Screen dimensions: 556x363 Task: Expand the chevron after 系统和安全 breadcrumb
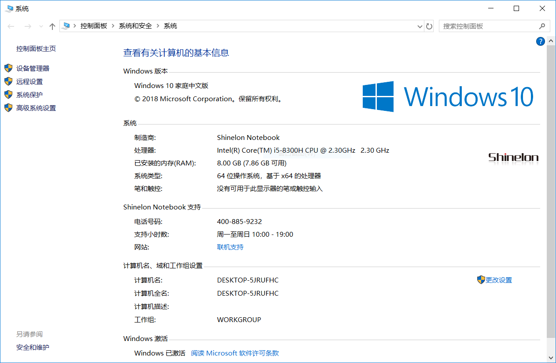[x=158, y=26]
